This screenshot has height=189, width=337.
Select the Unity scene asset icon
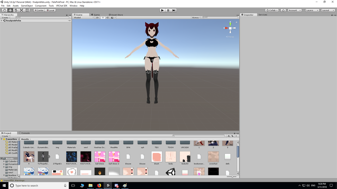[171, 172]
